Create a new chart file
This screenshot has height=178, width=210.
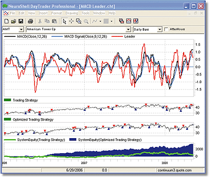coord(6,21)
